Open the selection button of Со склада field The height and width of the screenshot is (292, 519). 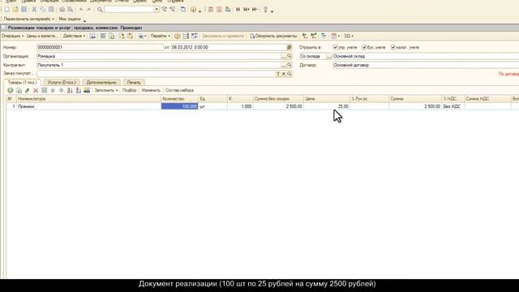click(x=328, y=56)
